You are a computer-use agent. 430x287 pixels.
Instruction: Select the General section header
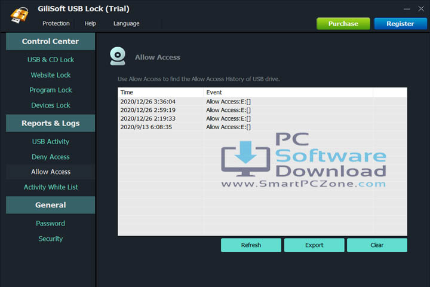tap(50, 205)
